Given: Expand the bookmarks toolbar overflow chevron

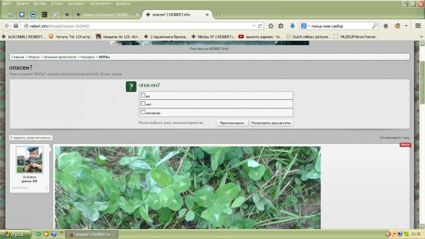Looking at the screenshot, I should click(x=421, y=37).
